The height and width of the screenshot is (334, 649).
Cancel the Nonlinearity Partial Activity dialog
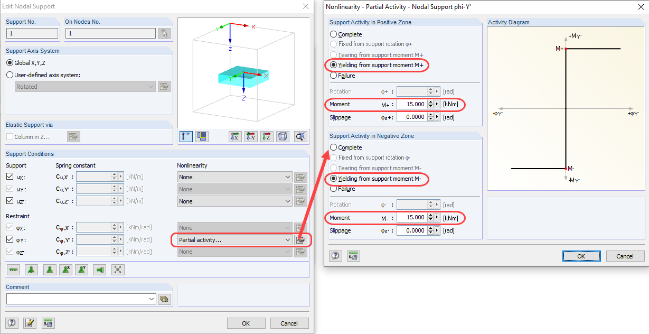pyautogui.click(x=624, y=256)
